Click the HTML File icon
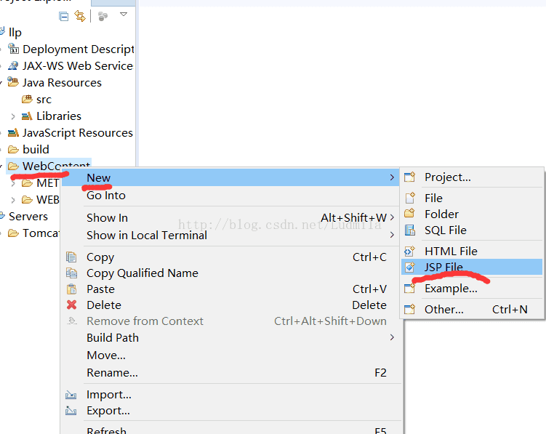Image resolution: width=546 pixels, height=434 pixels. (410, 251)
